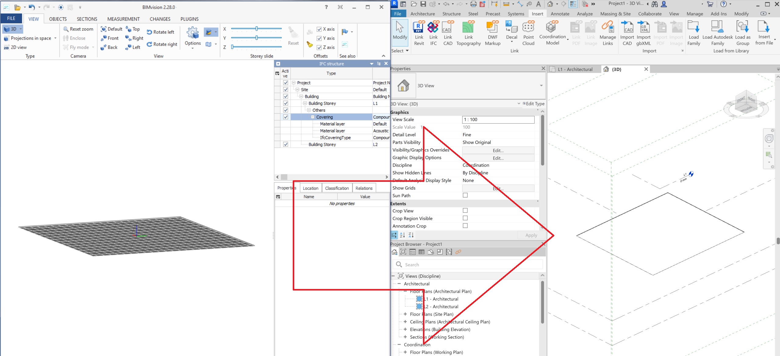Uncheck the X axis offset checkbox
The width and height of the screenshot is (780, 356).
tap(319, 29)
